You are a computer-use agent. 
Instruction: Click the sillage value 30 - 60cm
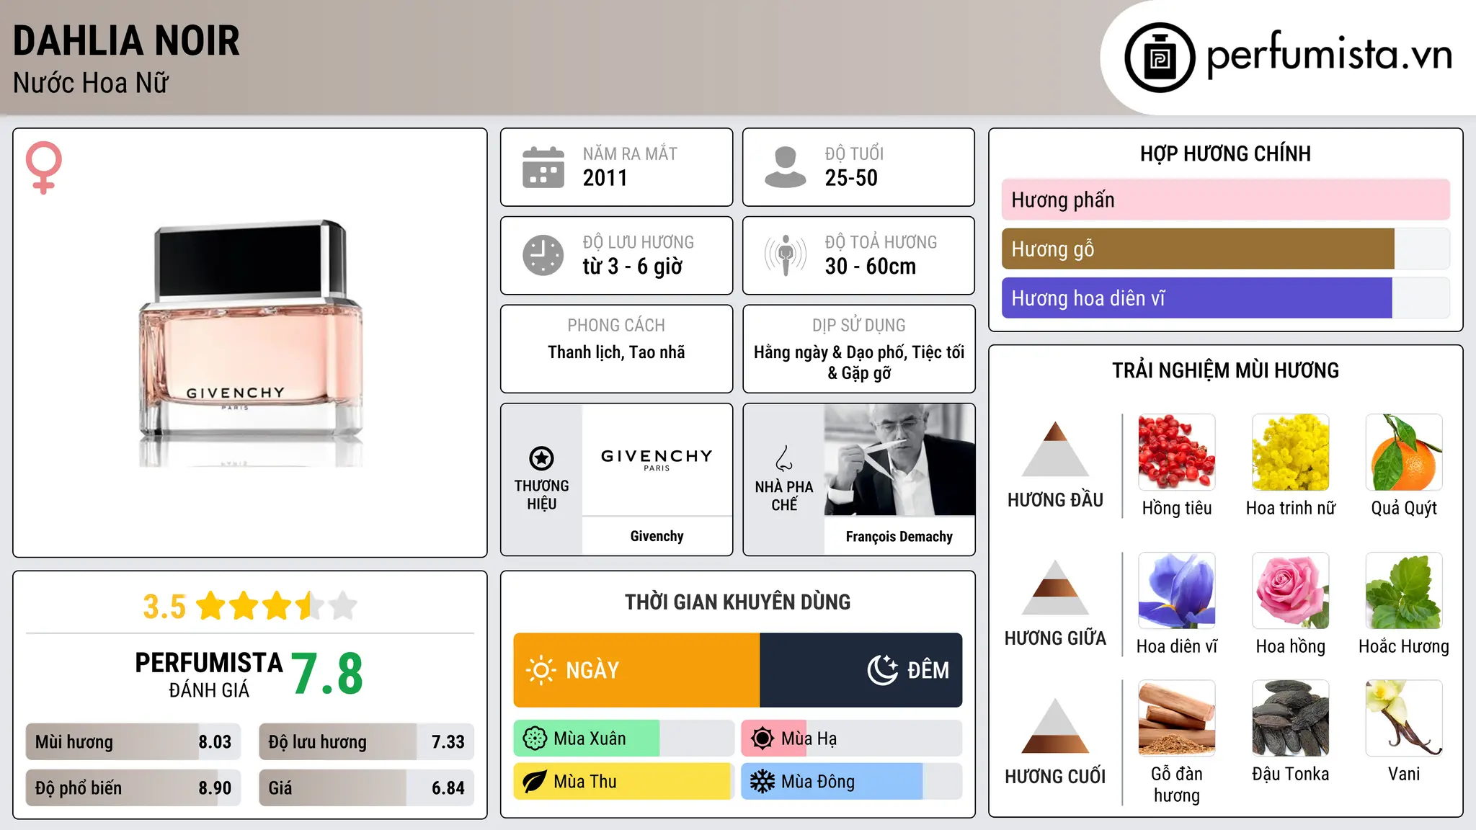pos(871,267)
